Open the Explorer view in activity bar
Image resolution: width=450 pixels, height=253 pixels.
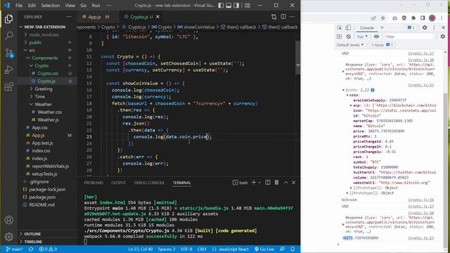pos(8,19)
